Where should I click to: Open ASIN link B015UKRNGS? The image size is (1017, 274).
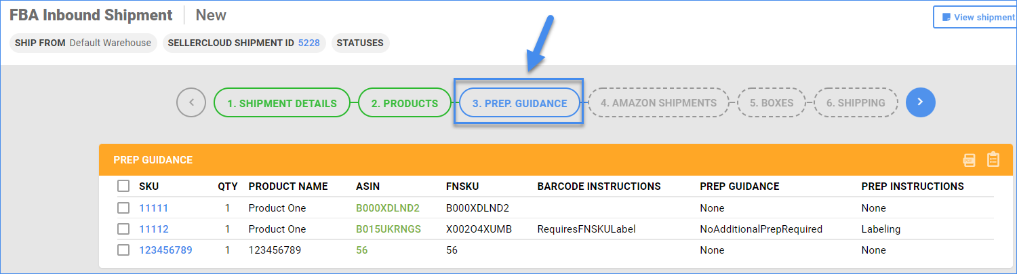[x=388, y=229]
